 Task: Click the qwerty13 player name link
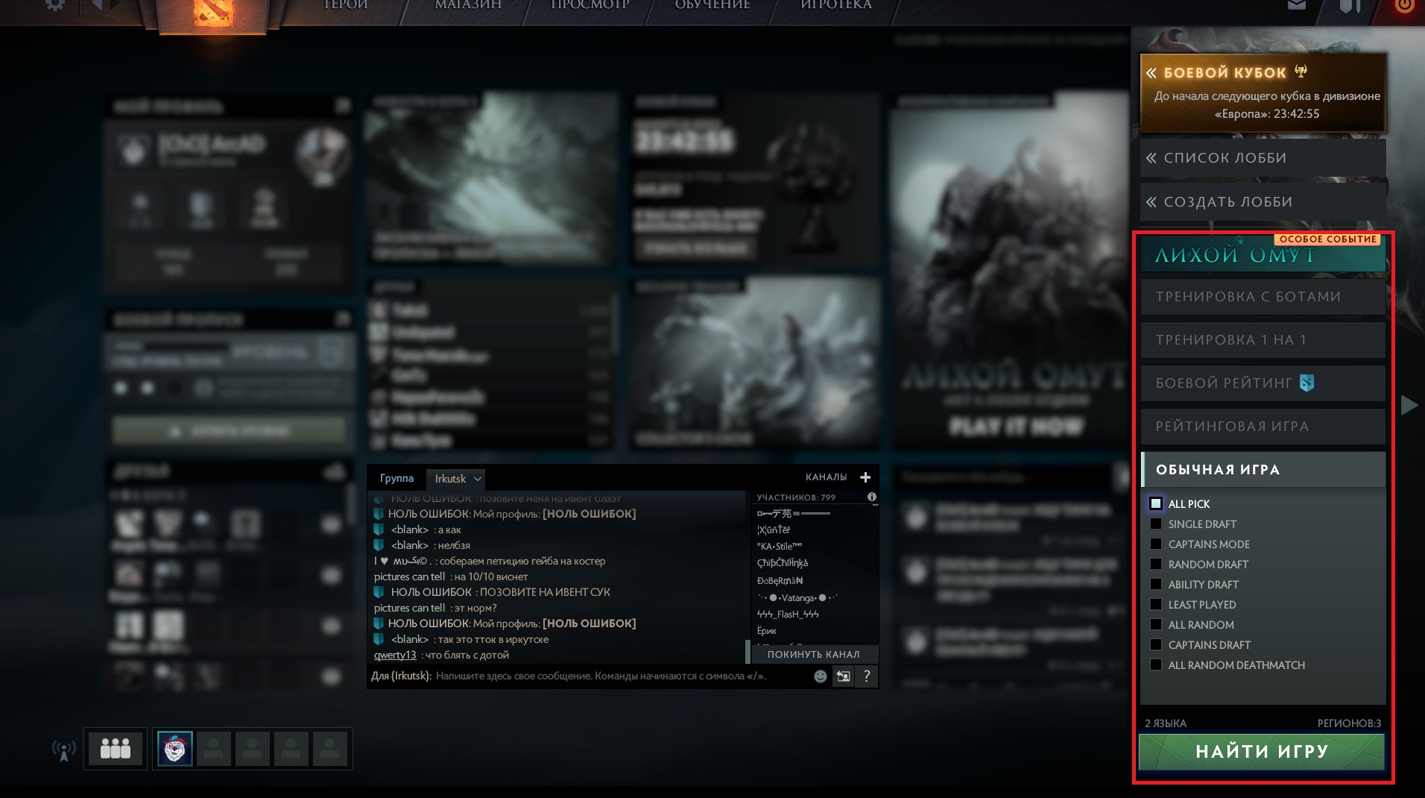coord(395,655)
